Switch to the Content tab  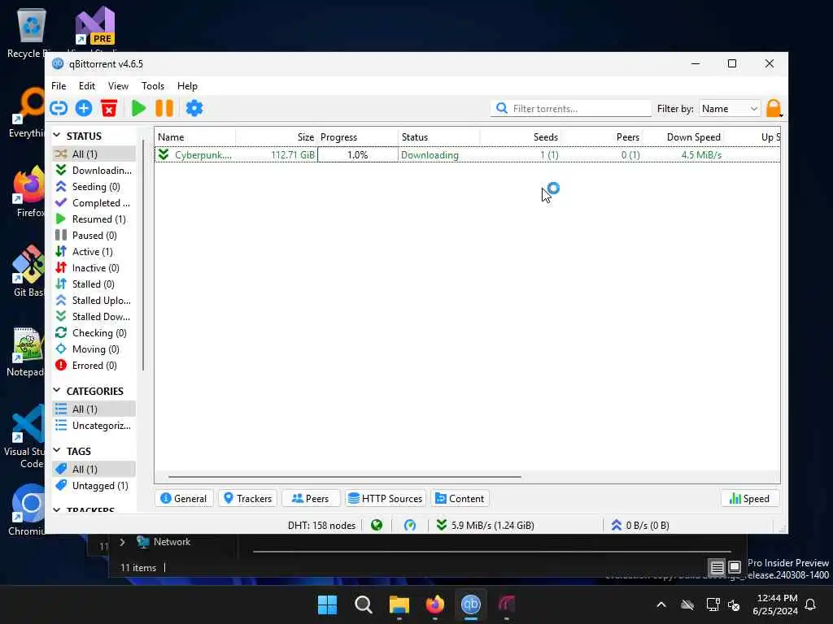(x=460, y=498)
